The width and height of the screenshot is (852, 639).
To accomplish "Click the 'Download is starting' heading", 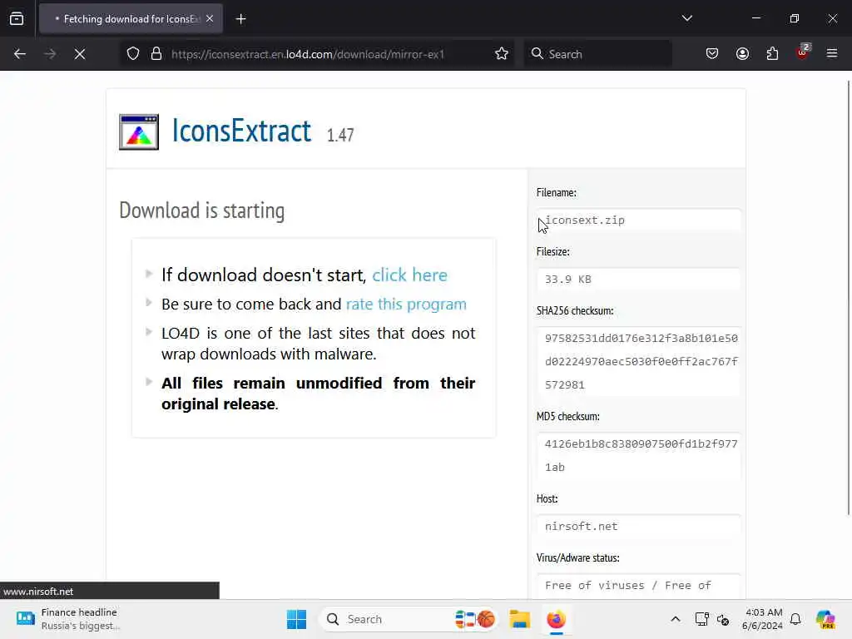I will click(x=201, y=211).
